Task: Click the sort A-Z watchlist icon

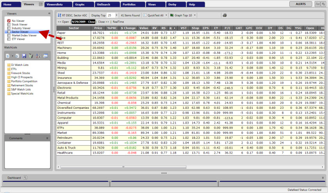Action: (x=38, y=56)
